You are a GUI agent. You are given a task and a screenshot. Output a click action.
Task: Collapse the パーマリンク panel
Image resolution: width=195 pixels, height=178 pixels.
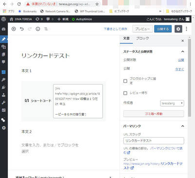tap(183, 126)
